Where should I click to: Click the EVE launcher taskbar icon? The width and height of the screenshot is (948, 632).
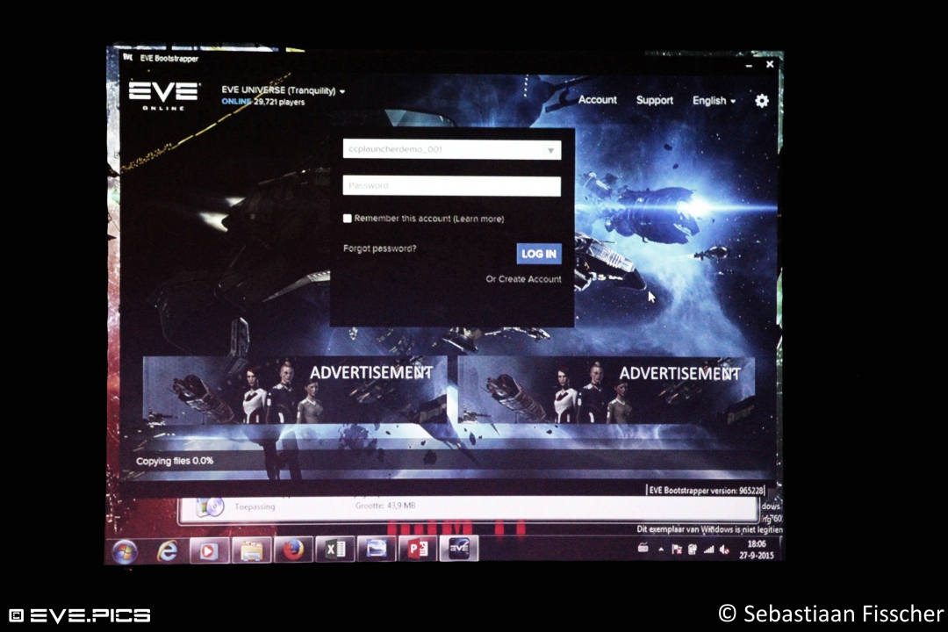tap(458, 548)
